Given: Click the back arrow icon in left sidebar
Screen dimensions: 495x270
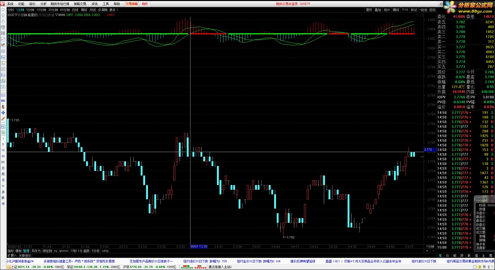Looking at the screenshot, I should pos(3,10).
